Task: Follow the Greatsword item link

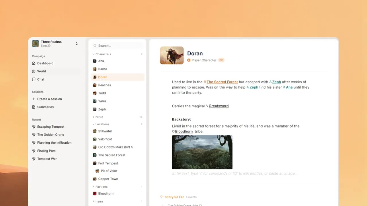Action: coord(218,106)
